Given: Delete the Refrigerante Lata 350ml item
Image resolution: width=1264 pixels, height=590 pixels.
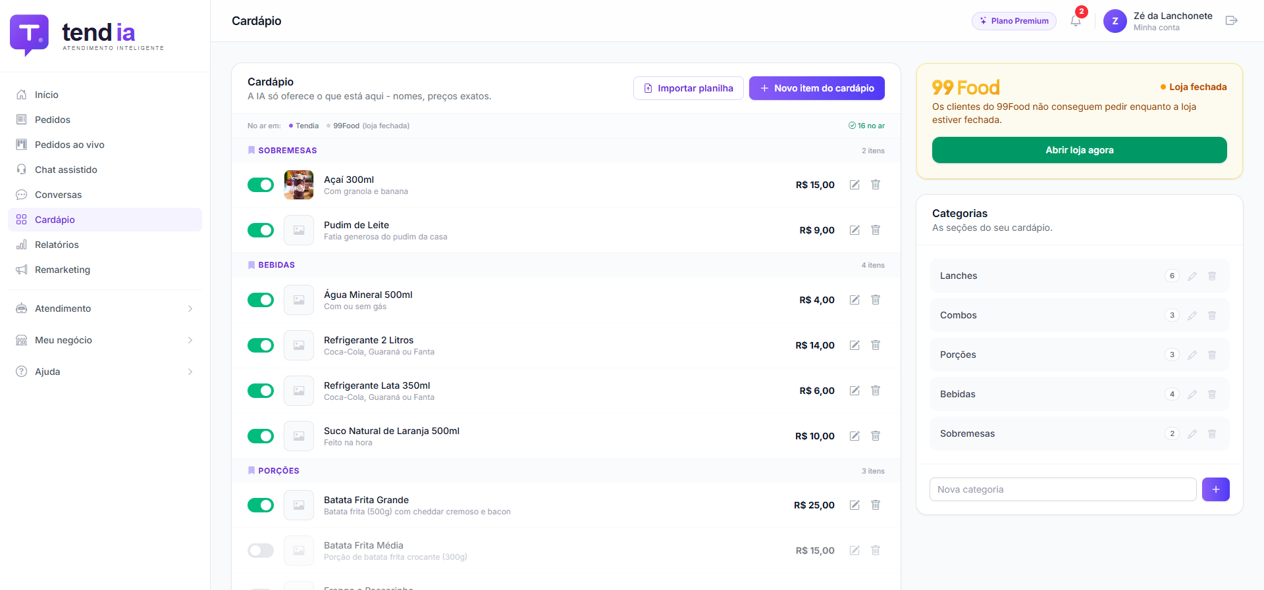Looking at the screenshot, I should tap(876, 391).
